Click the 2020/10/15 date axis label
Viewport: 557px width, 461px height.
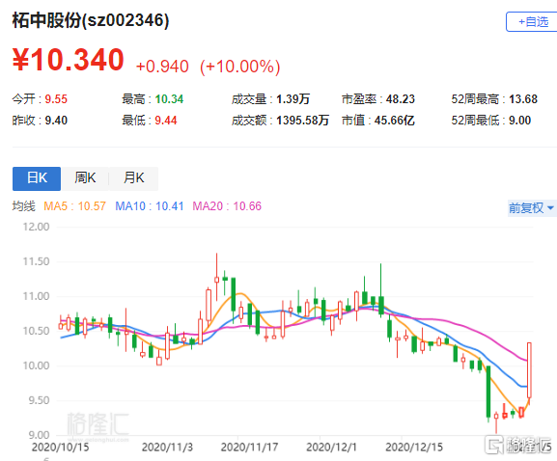(61, 447)
